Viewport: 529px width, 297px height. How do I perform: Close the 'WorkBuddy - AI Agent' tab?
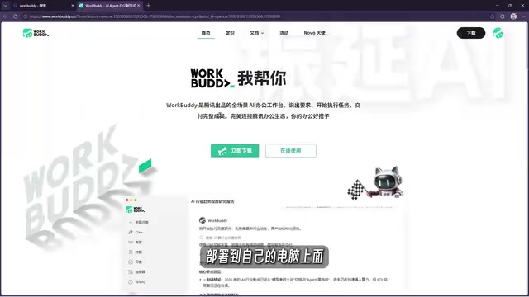138,6
